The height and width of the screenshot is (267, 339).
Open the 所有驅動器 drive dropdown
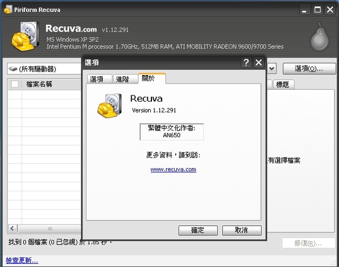click(x=44, y=69)
